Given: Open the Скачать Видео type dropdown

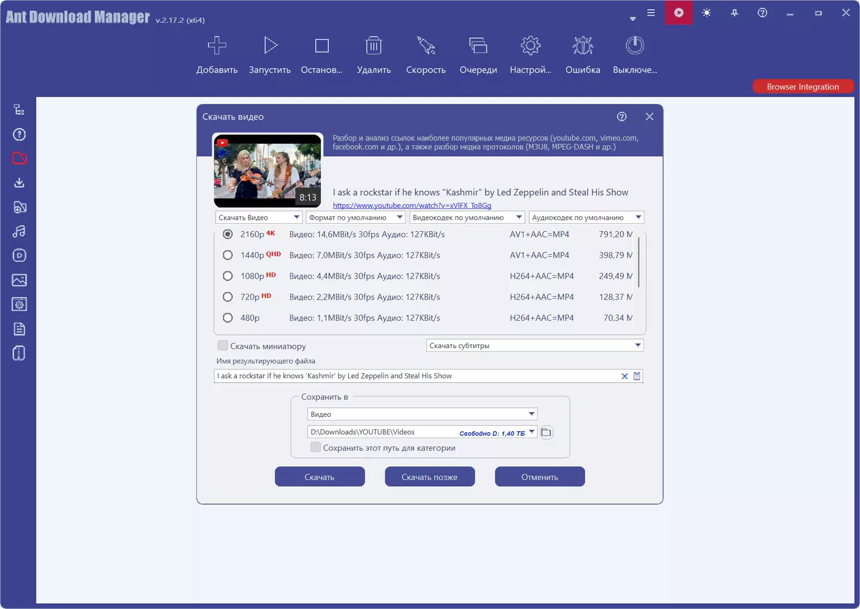Looking at the screenshot, I should (259, 217).
